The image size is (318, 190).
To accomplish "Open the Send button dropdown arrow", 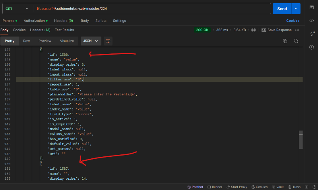I will 296,9.
